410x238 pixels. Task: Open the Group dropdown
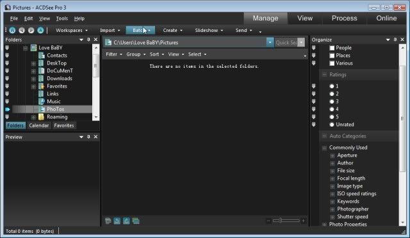click(x=136, y=54)
